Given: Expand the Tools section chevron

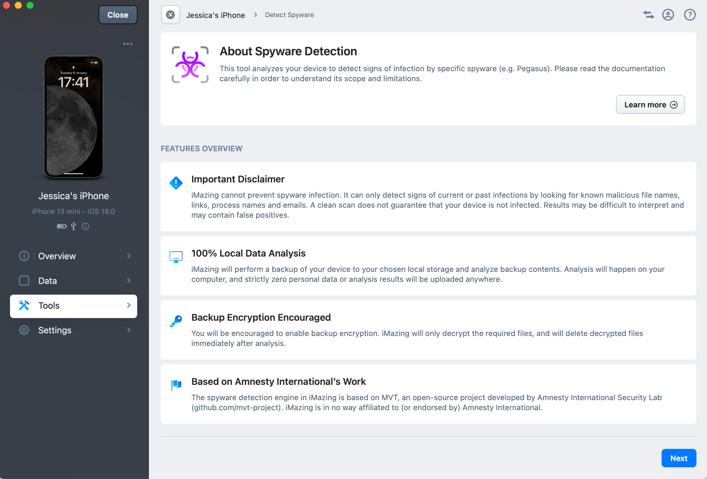Looking at the screenshot, I should 129,305.
